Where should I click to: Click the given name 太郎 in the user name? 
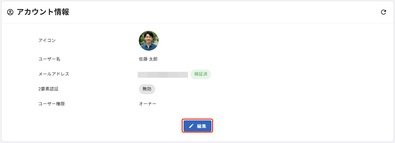(153, 59)
